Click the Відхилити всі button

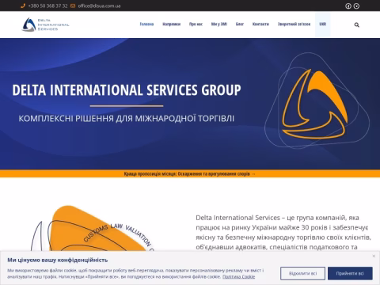(x=302, y=273)
